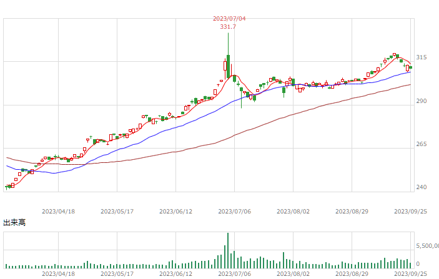Click 2023/06/12 under the price chart
This screenshot has width=439, height=279.
(176, 212)
